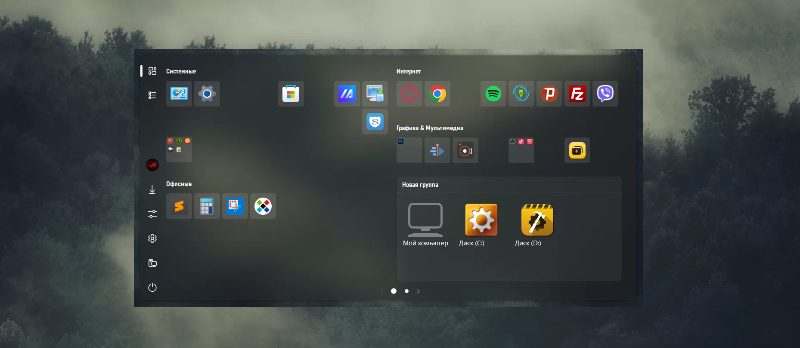The width and height of the screenshot is (800, 348).
Task: Jump to the second page dot
Action: 406,291
